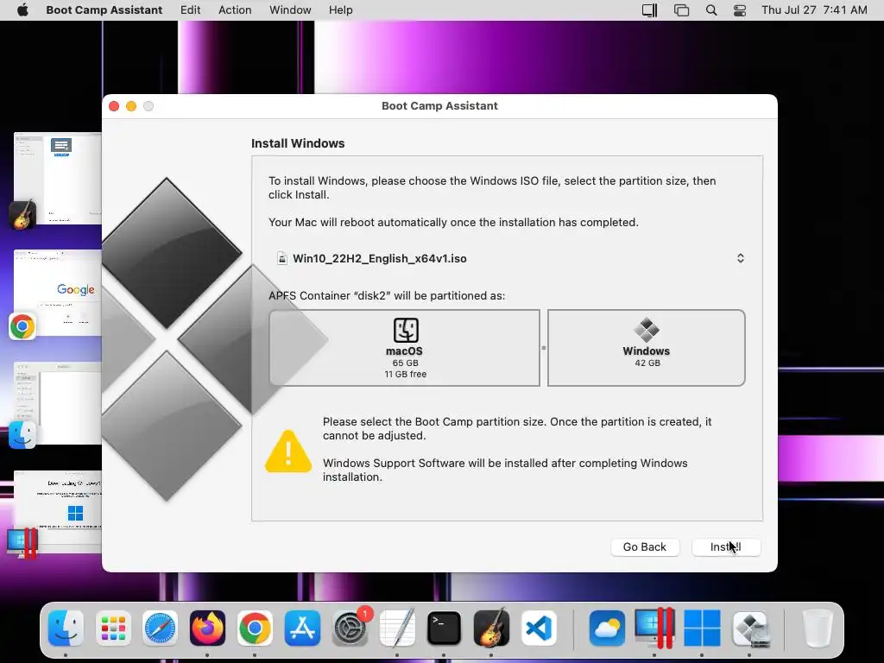The width and height of the screenshot is (884, 663).
Task: Open the Help menu
Action: pyautogui.click(x=340, y=10)
